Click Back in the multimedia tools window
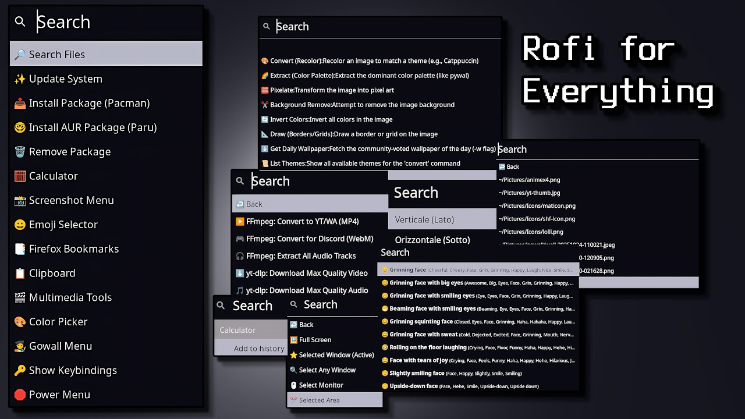The width and height of the screenshot is (745, 419). (x=310, y=204)
